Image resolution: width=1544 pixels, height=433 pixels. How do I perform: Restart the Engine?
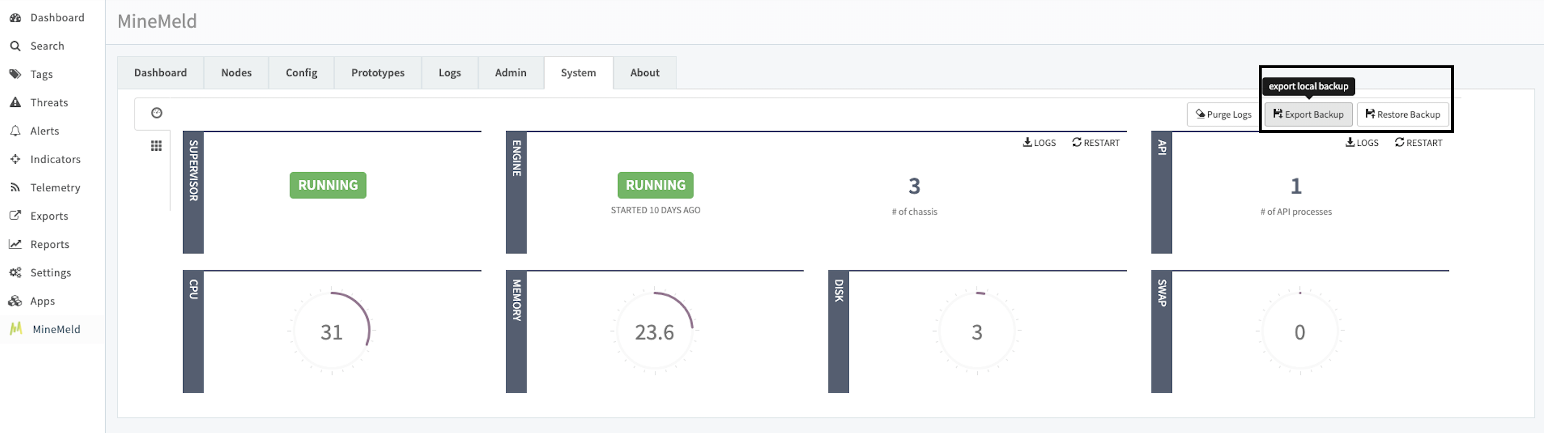(x=1096, y=143)
